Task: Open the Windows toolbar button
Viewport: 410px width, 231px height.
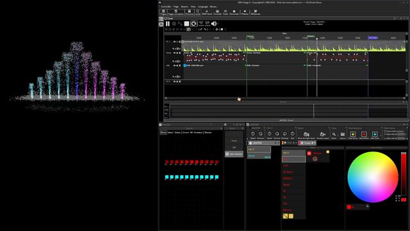Action: click(256, 12)
